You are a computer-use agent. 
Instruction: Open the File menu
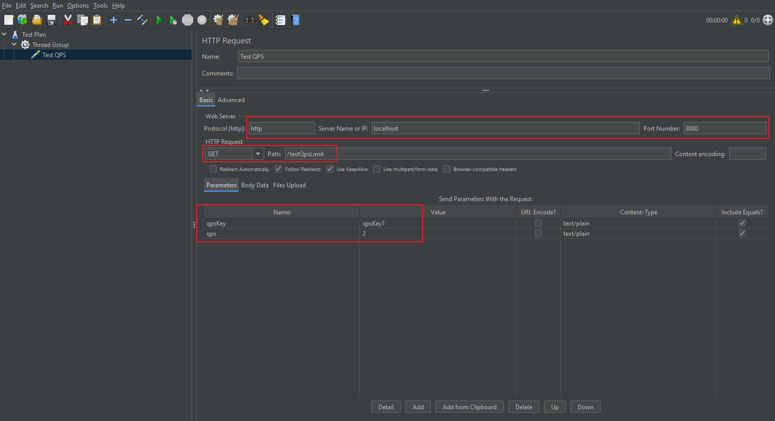pyautogui.click(x=7, y=6)
